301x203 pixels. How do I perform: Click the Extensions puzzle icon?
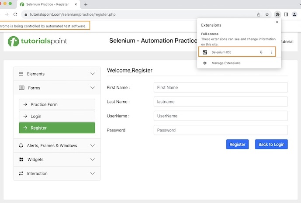coord(277,14)
